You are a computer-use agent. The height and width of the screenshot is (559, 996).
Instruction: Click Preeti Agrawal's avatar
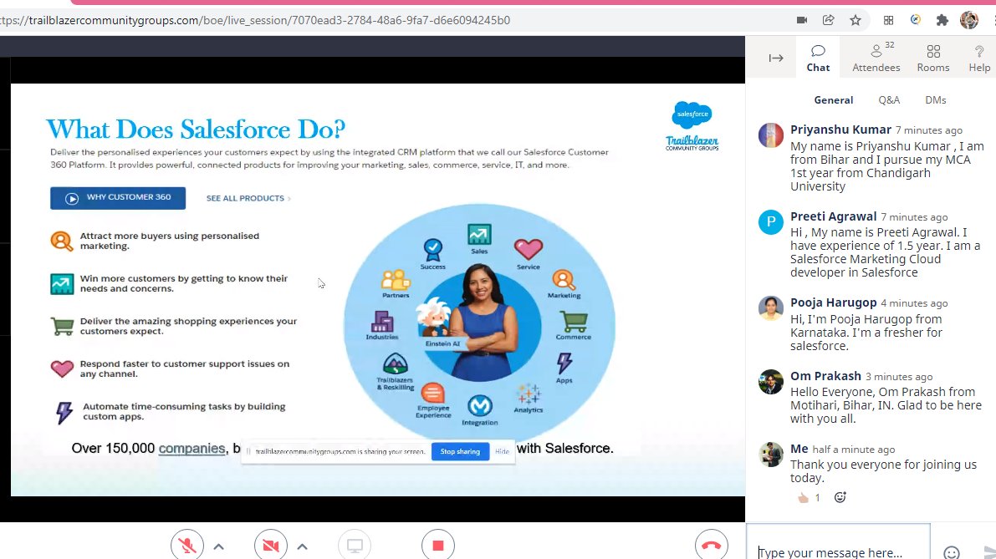pyautogui.click(x=770, y=222)
